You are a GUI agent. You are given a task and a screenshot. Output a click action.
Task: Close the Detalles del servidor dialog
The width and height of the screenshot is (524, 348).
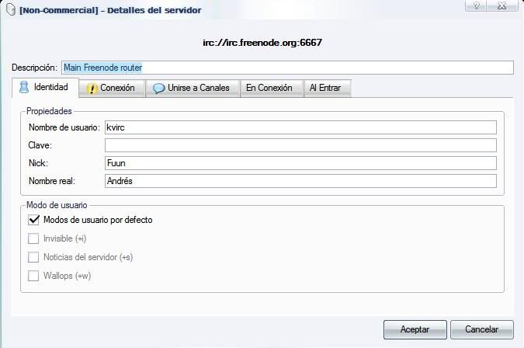click(x=502, y=5)
